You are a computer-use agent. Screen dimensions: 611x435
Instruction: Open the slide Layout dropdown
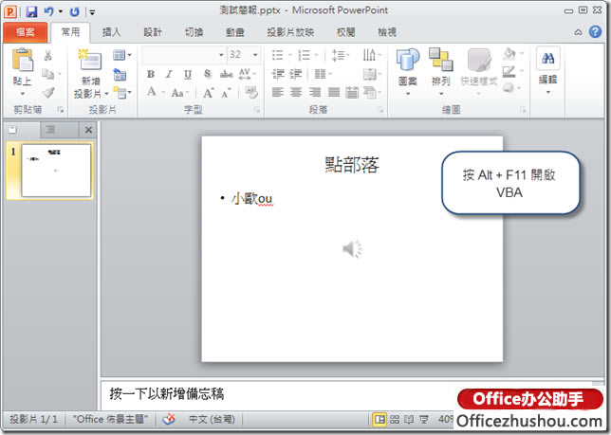[x=121, y=55]
